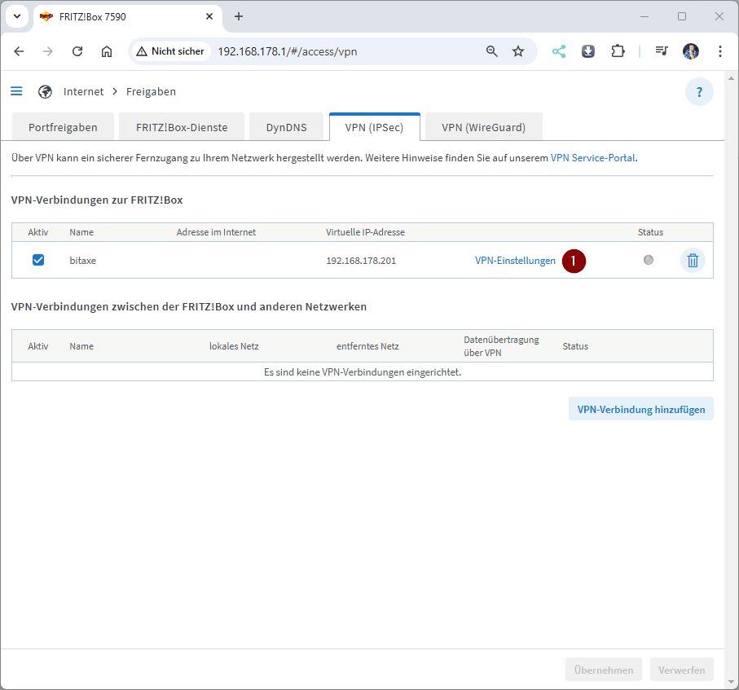
Task: Open the FRITZ!Box hamburger menu
Action: point(16,91)
